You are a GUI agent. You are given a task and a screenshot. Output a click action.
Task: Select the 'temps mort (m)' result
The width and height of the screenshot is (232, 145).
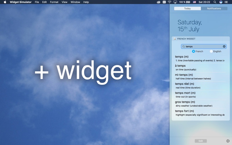click(x=185, y=93)
